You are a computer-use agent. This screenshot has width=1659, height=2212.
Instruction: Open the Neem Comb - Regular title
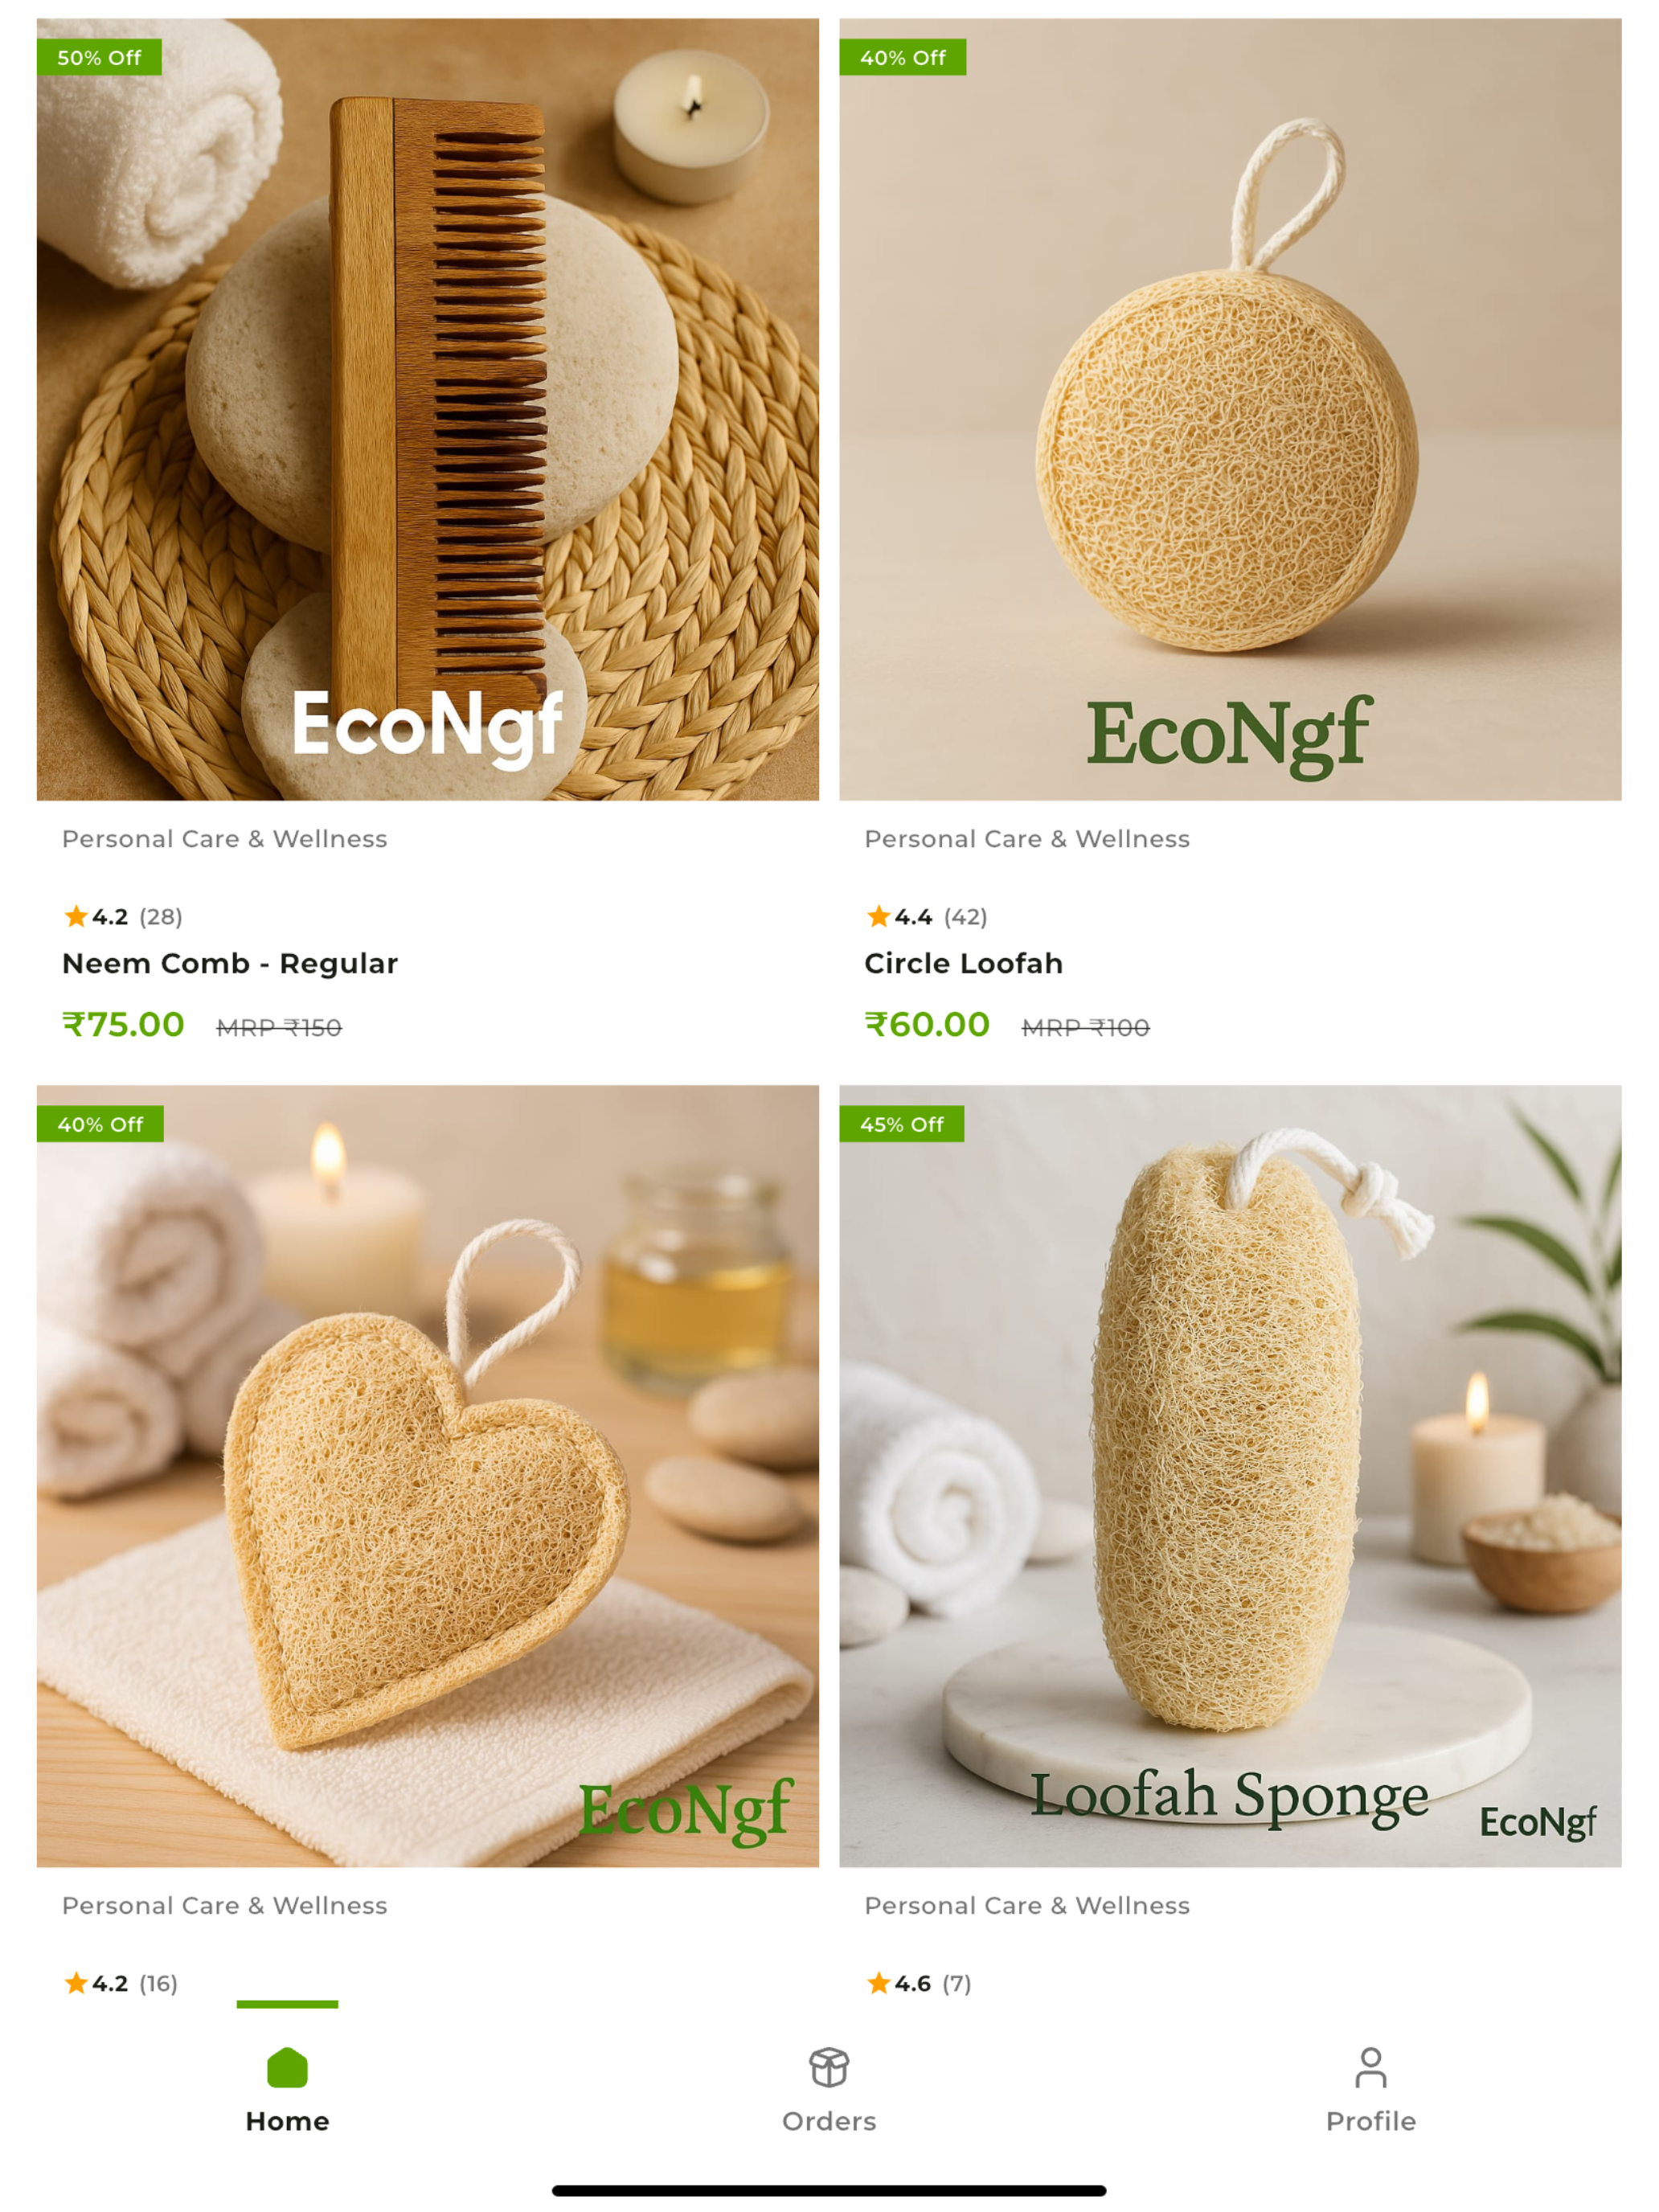click(x=230, y=963)
